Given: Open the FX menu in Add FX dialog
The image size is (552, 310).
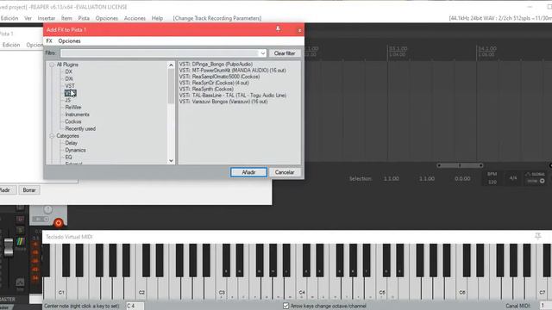Looking at the screenshot, I should point(49,40).
